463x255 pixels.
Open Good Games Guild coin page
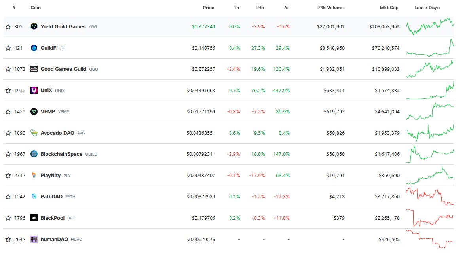[63, 69]
